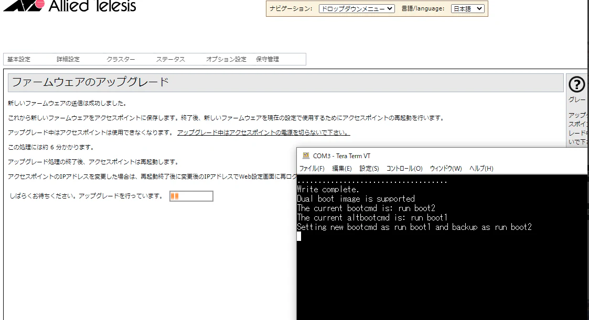Click the COM3 - Tera Term VT title bar
This screenshot has height=320, width=589.
point(442,156)
